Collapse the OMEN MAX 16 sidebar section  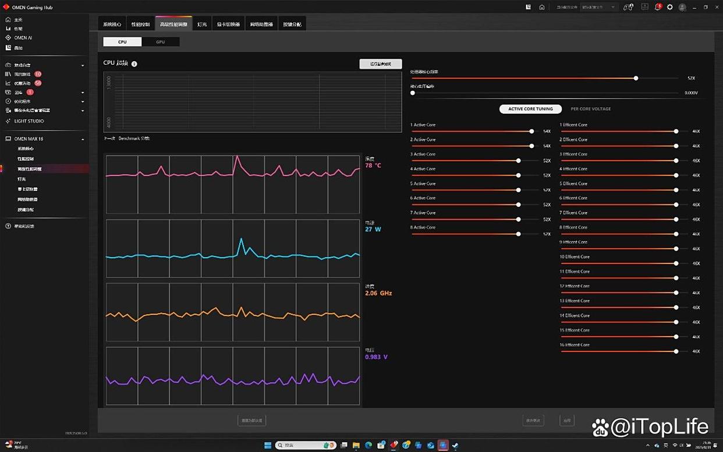(83, 139)
